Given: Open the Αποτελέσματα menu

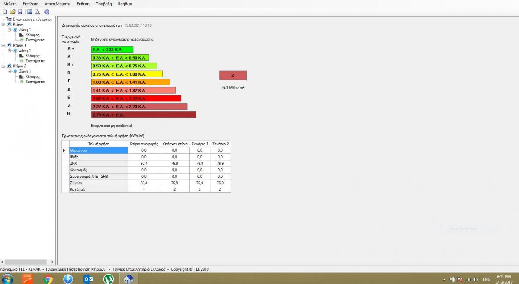Looking at the screenshot, I should pos(57,4).
